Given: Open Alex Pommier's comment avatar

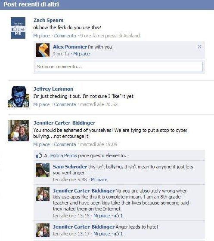Looking at the screenshot, I should (43, 50).
